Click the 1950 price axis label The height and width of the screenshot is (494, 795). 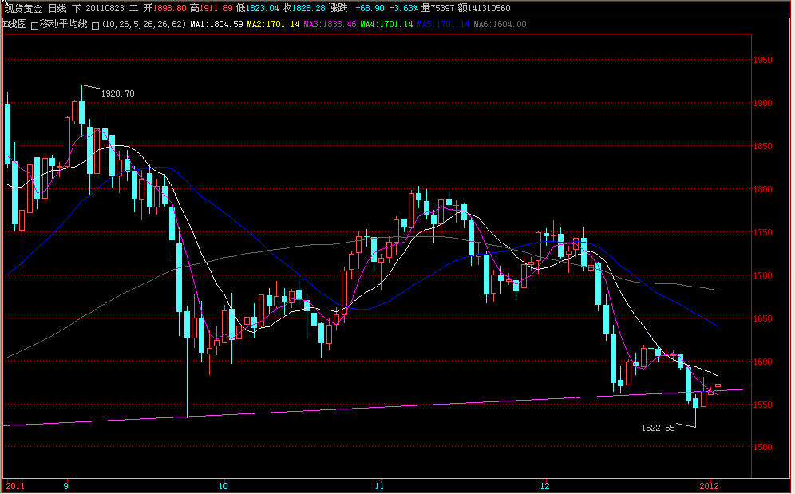762,61
